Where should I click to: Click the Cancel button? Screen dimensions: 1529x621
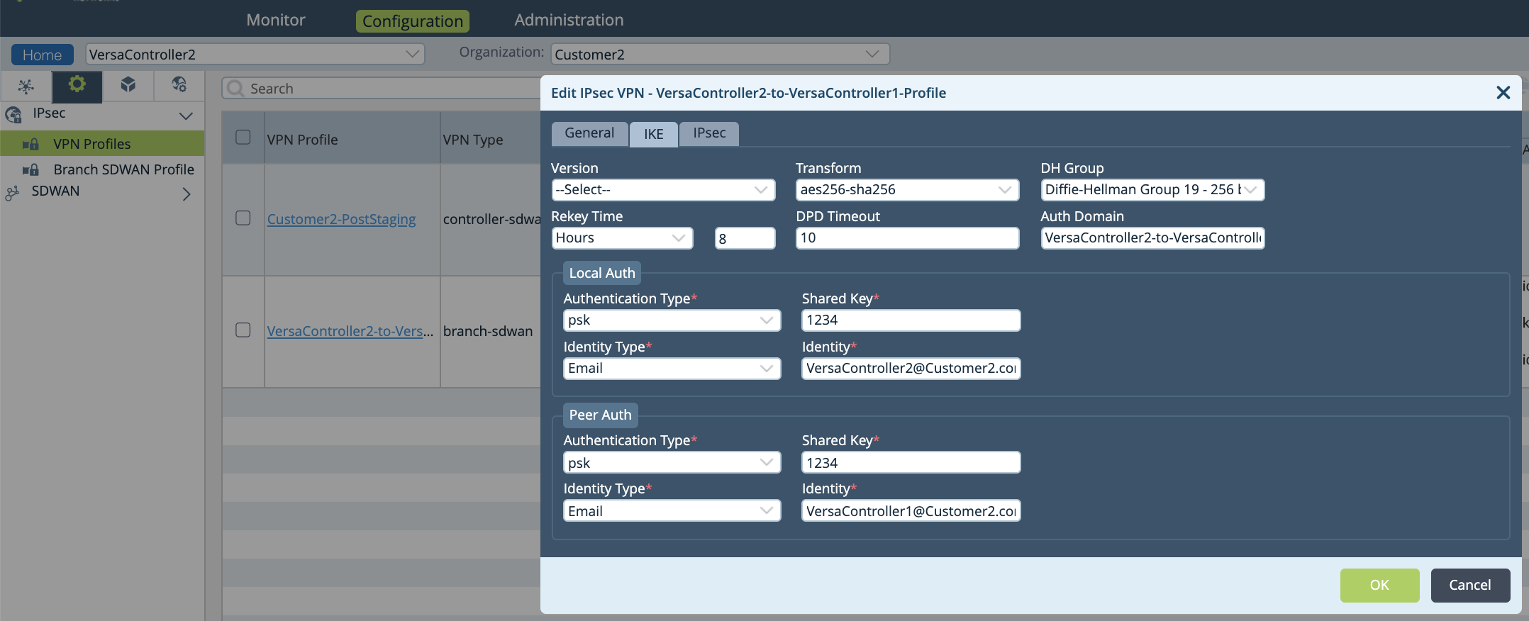[x=1470, y=586]
